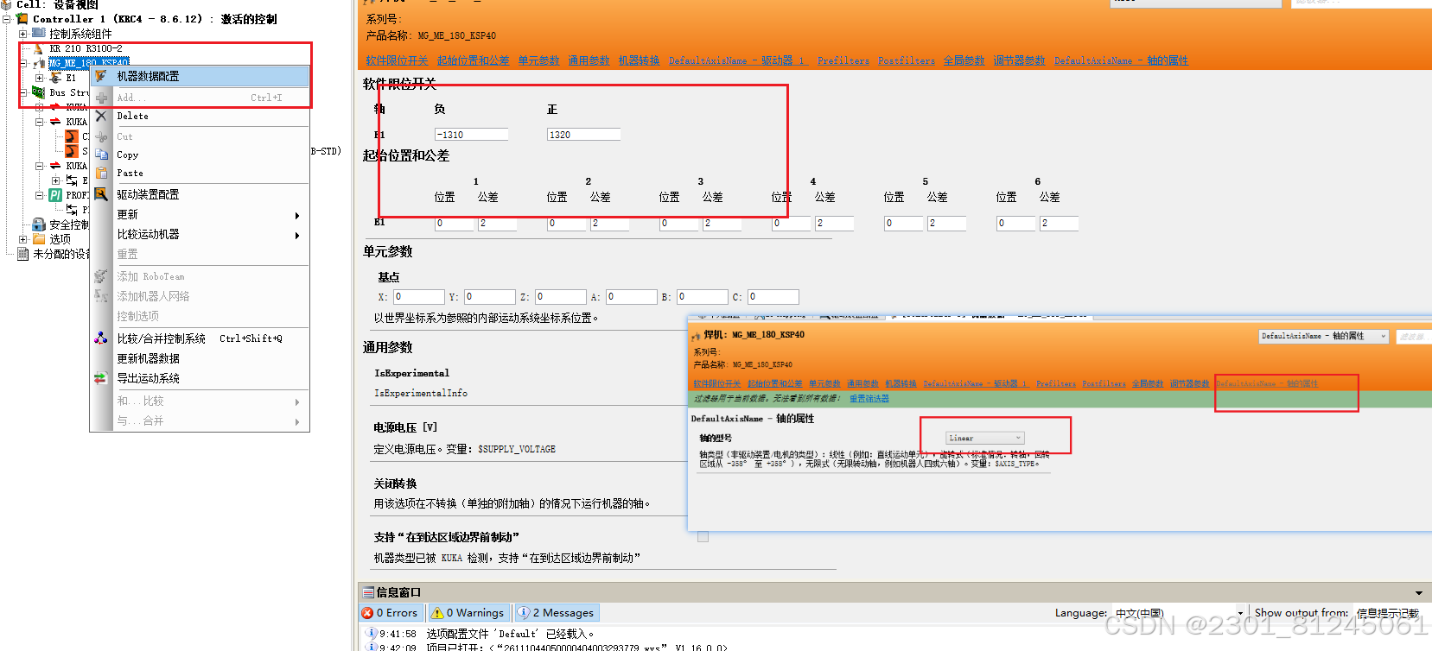Screen dimensions: 1432x651
Task: Click the 信息窗口 panel title icon
Action: point(369,592)
